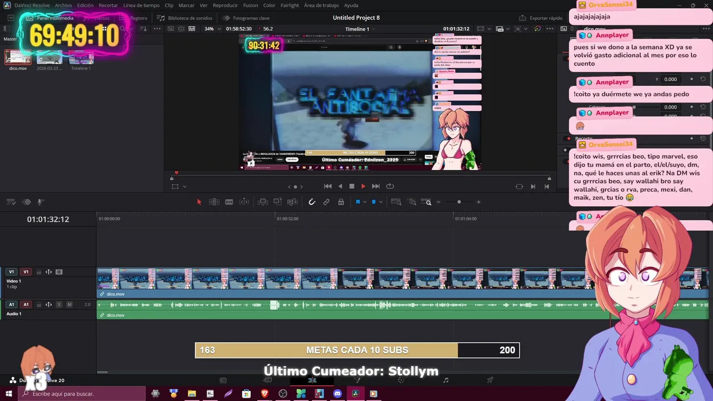
Task: Open File Explorer from the taskbar
Action: [x=192, y=394]
